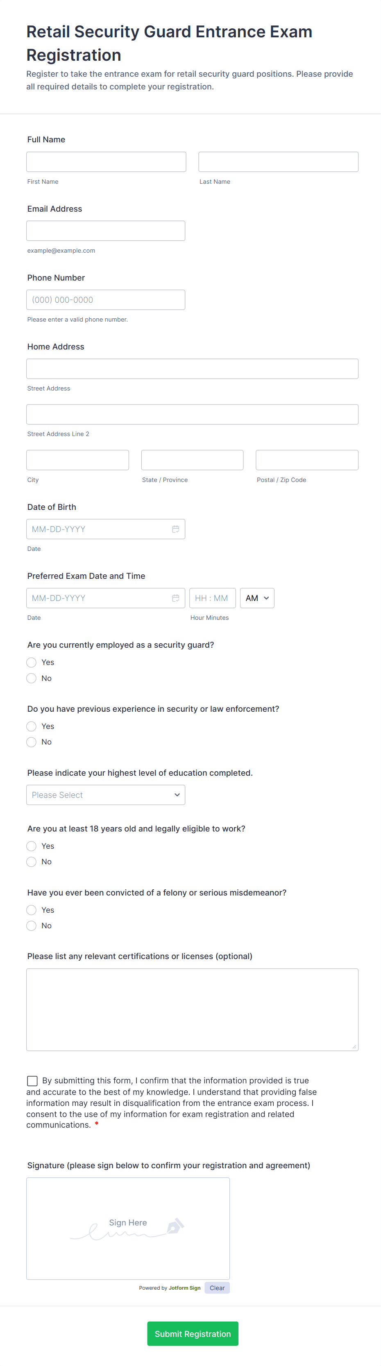Image resolution: width=381 pixels, height=1366 pixels.
Task: Click the Submit Registration button
Action: (x=193, y=1334)
